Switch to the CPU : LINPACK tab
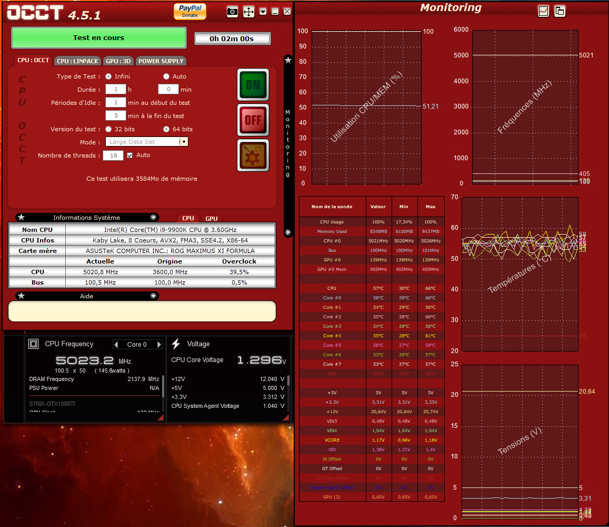This screenshot has height=527, width=609. (x=77, y=61)
